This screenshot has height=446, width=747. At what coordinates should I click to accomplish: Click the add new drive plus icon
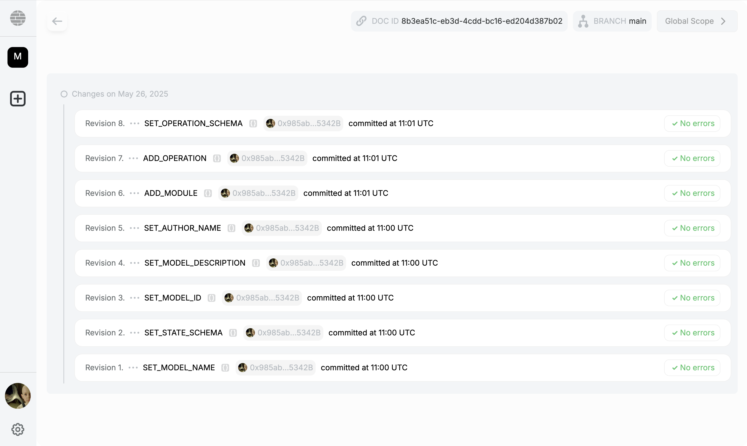point(18,98)
